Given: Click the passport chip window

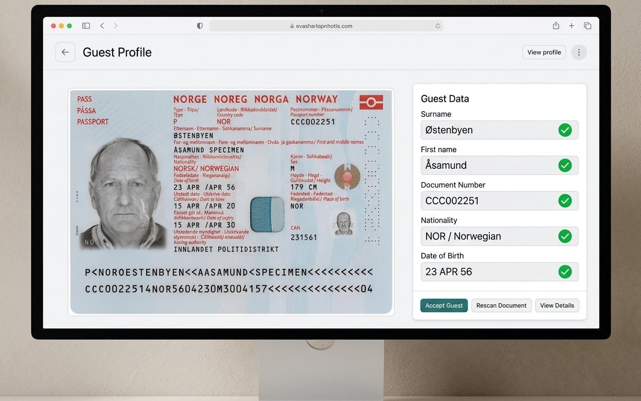Looking at the screenshot, I should (x=268, y=214).
